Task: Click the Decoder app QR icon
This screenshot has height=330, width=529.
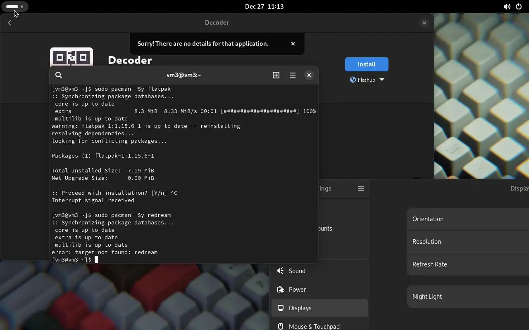Action: (x=71, y=57)
